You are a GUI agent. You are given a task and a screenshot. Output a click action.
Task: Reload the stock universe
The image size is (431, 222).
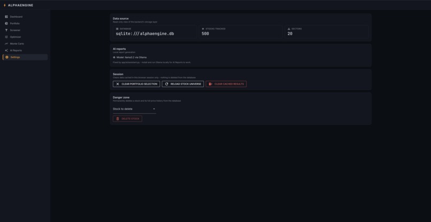coord(183,84)
